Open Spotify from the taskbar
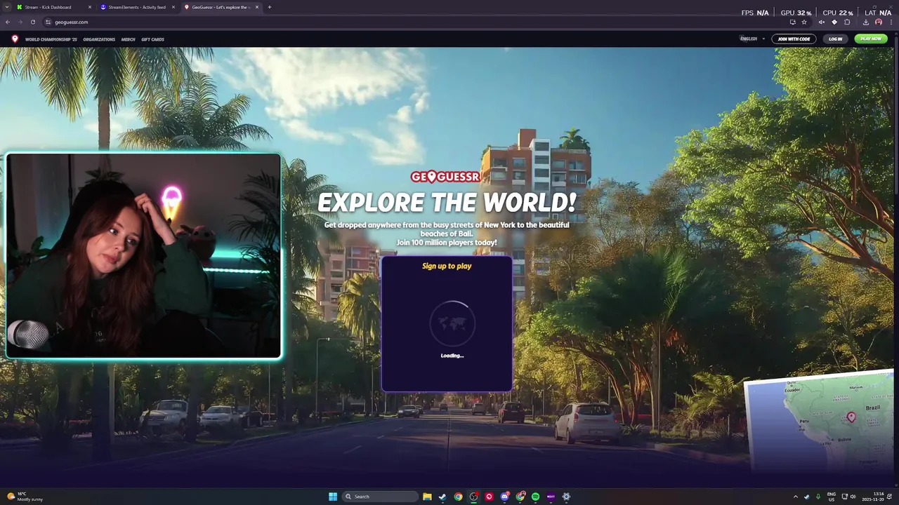This screenshot has width=899, height=505. click(x=535, y=497)
